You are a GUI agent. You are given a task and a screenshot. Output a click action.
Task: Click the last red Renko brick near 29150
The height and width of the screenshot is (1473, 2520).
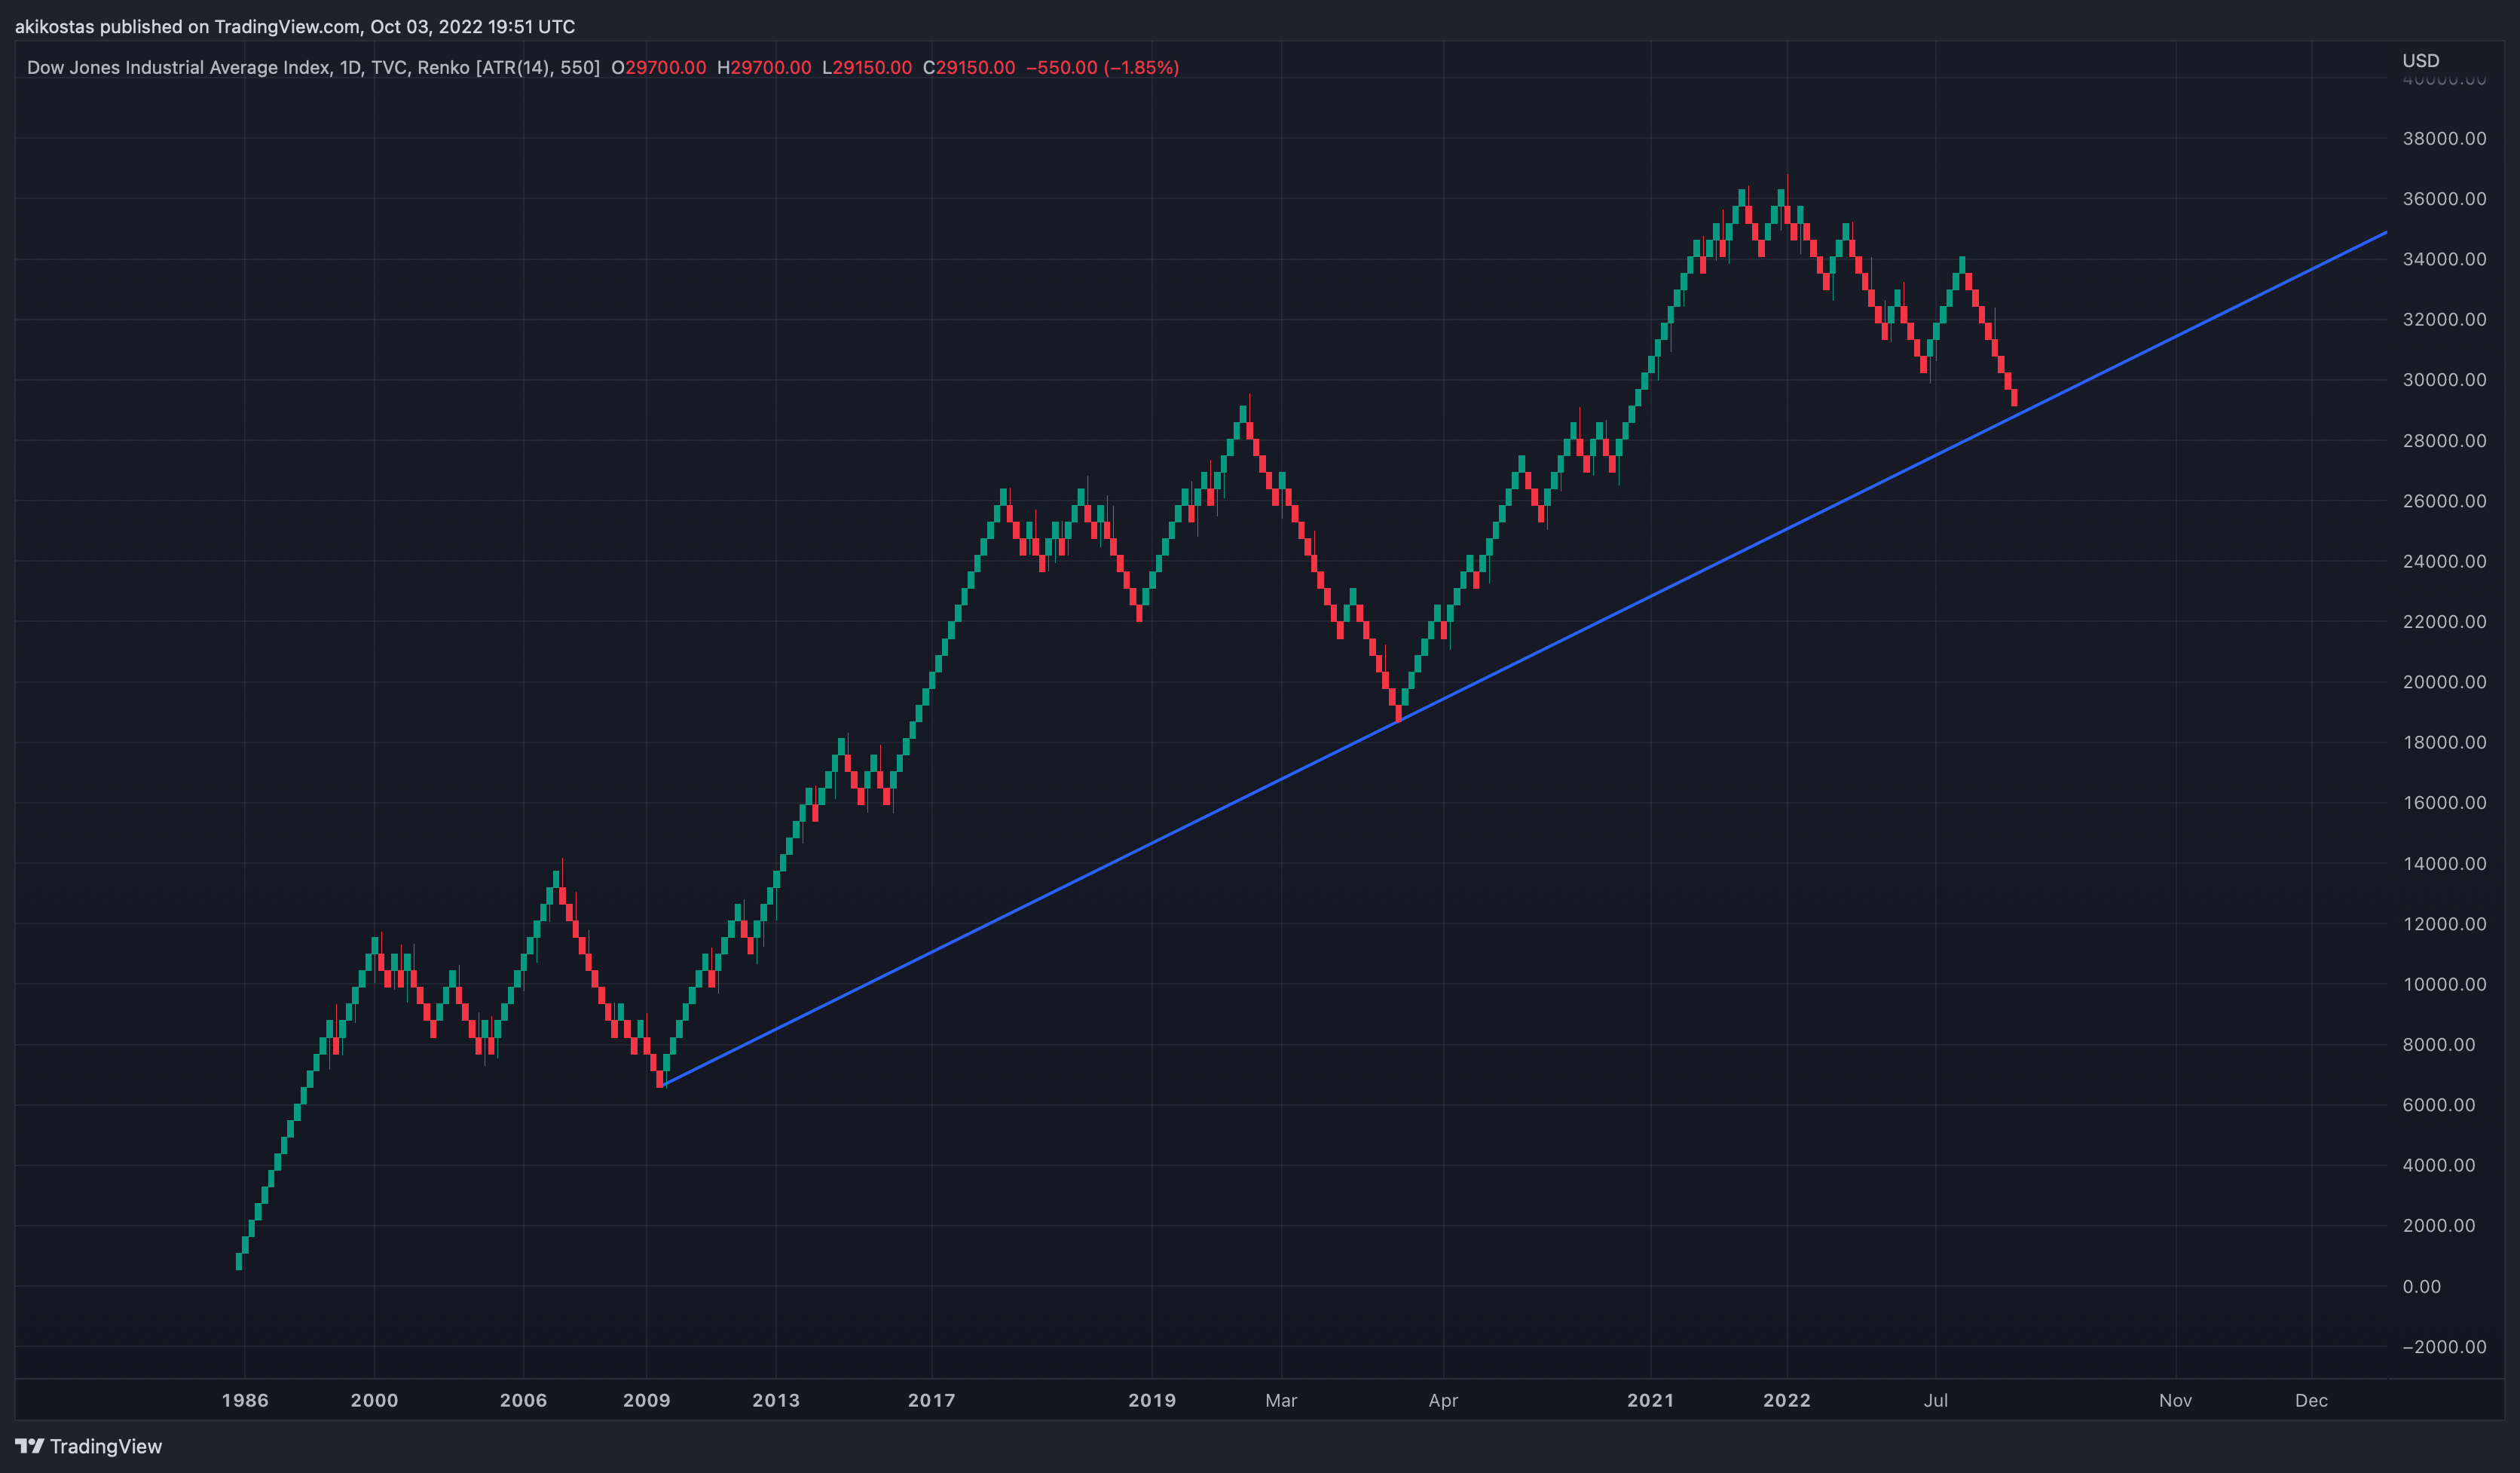(x=2014, y=398)
